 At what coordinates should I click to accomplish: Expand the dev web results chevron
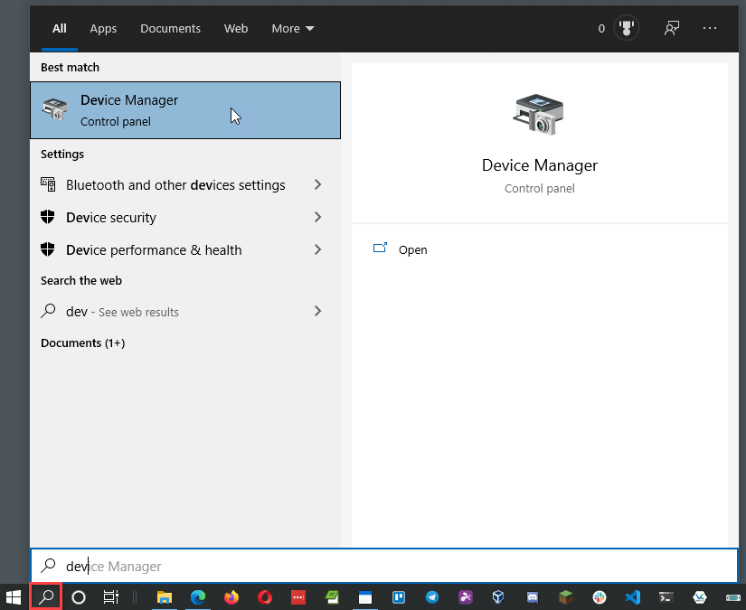point(317,311)
